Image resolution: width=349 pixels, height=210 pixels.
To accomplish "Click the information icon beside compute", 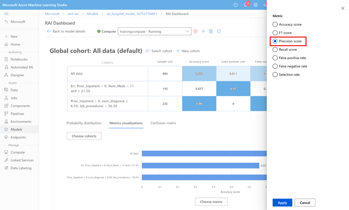I will pyautogui.click(x=219, y=31).
